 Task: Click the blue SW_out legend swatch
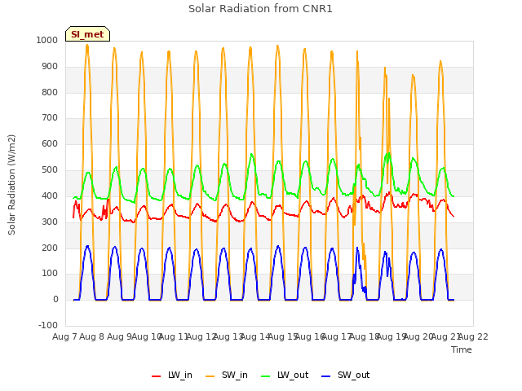(326, 376)
